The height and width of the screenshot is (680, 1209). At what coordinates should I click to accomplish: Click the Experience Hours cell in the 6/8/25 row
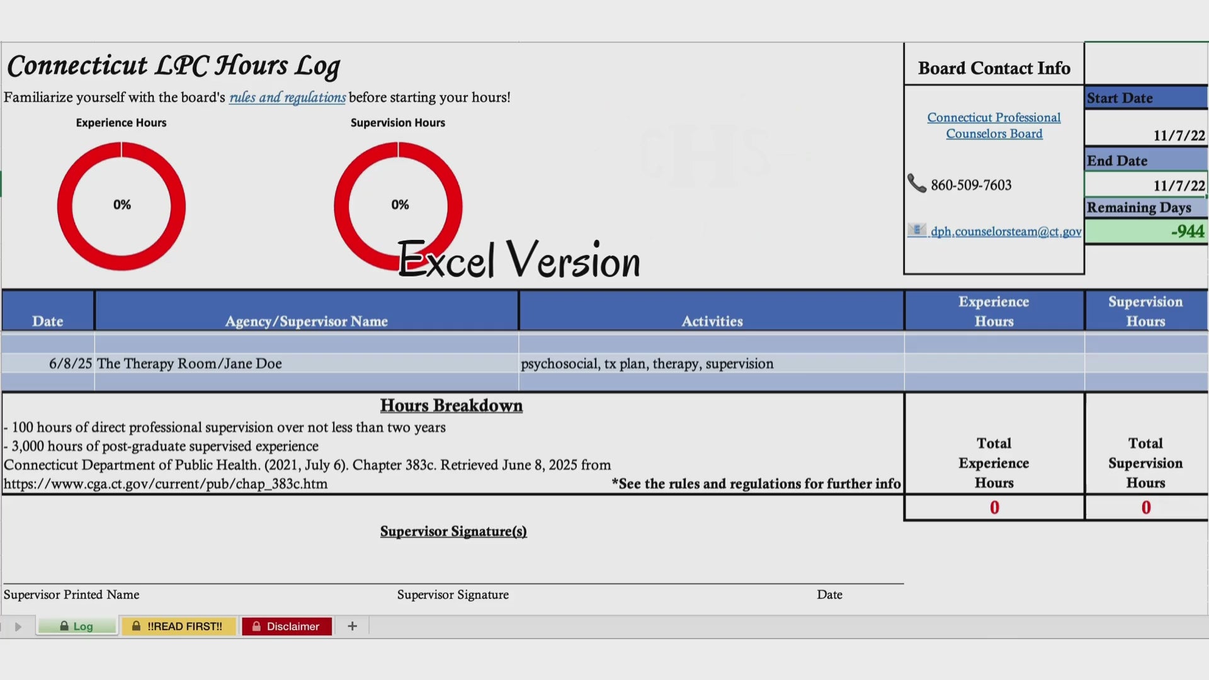pos(994,363)
